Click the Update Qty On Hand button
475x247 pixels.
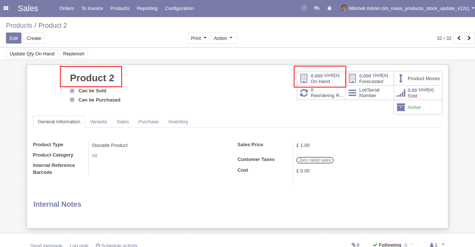tap(32, 54)
